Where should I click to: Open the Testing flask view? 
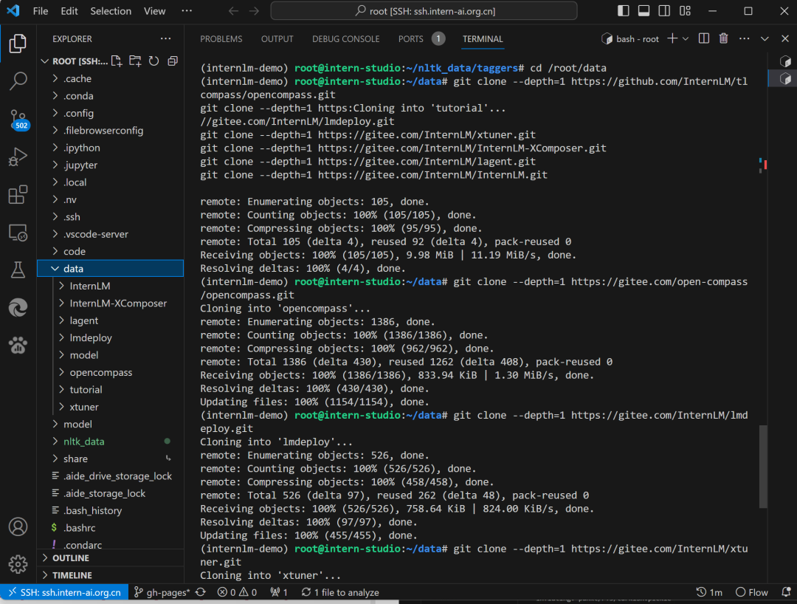18,270
